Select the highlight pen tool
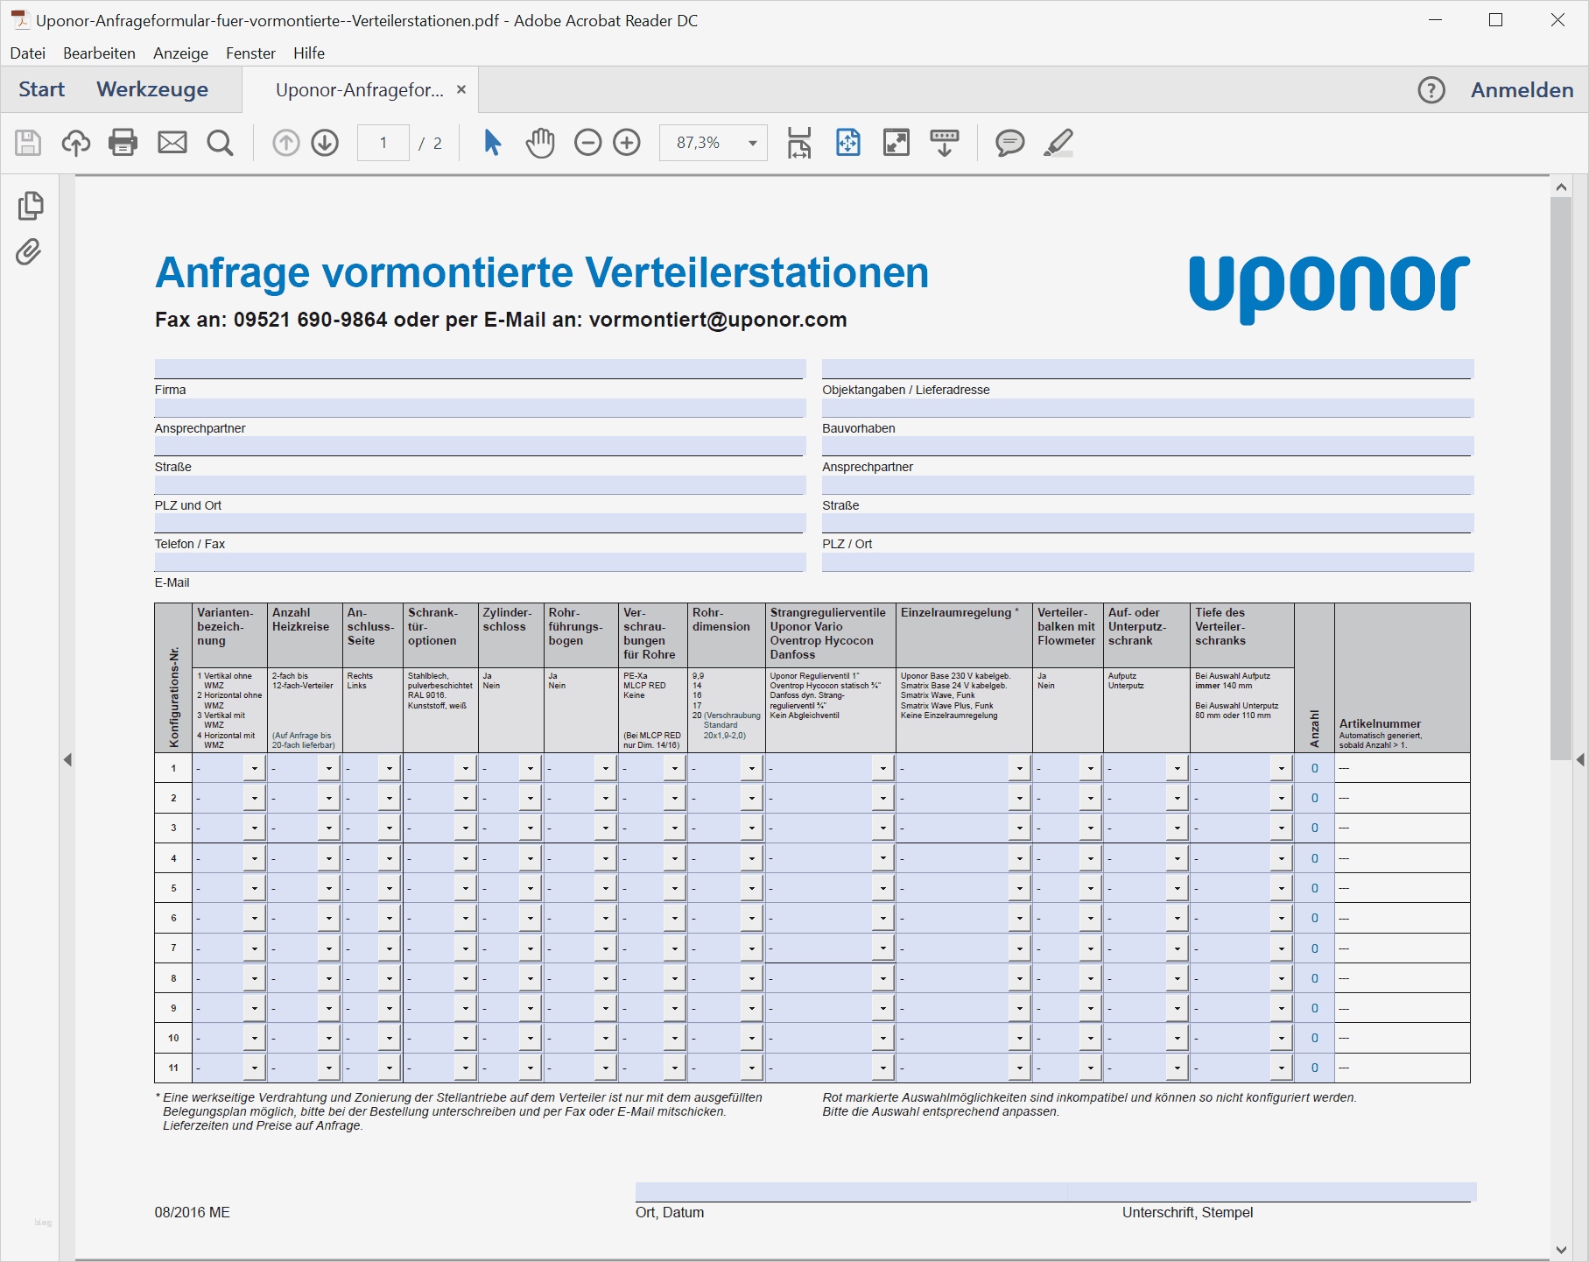The height and width of the screenshot is (1262, 1589). pos(1058,142)
